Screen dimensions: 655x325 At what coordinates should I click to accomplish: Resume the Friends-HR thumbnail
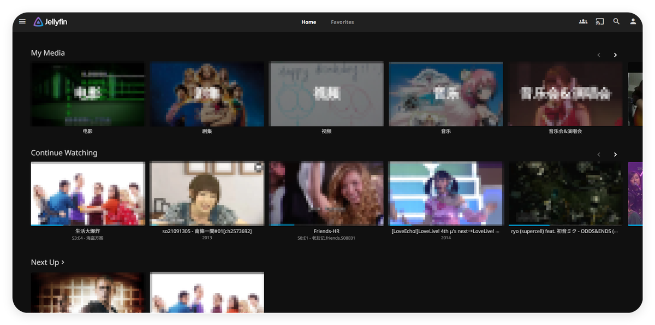coord(326,193)
